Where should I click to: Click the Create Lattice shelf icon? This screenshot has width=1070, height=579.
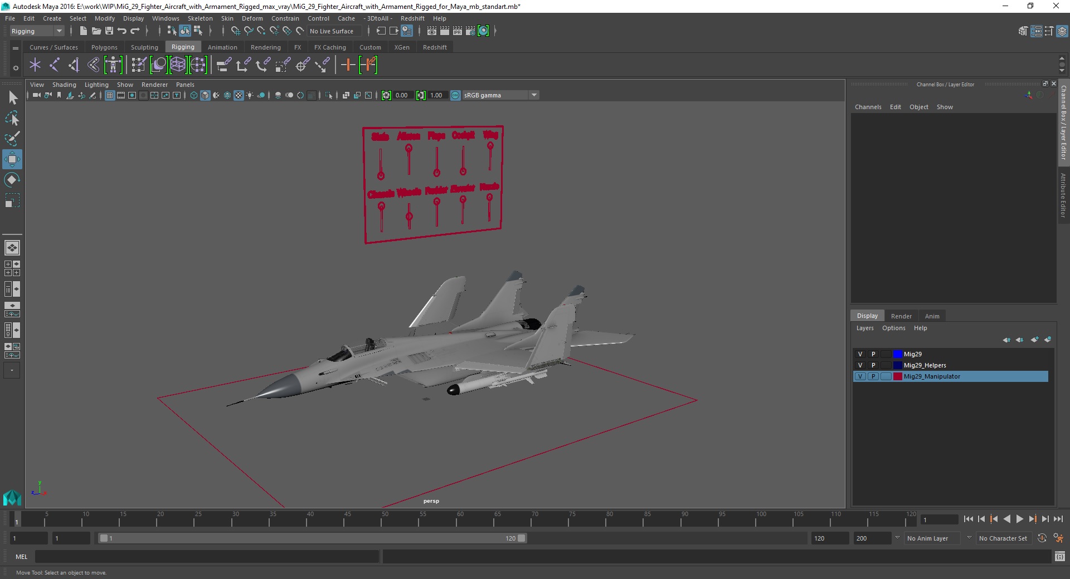point(178,65)
